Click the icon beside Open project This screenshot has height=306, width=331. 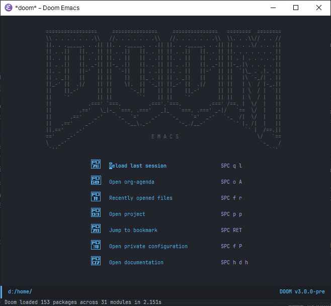click(x=96, y=212)
